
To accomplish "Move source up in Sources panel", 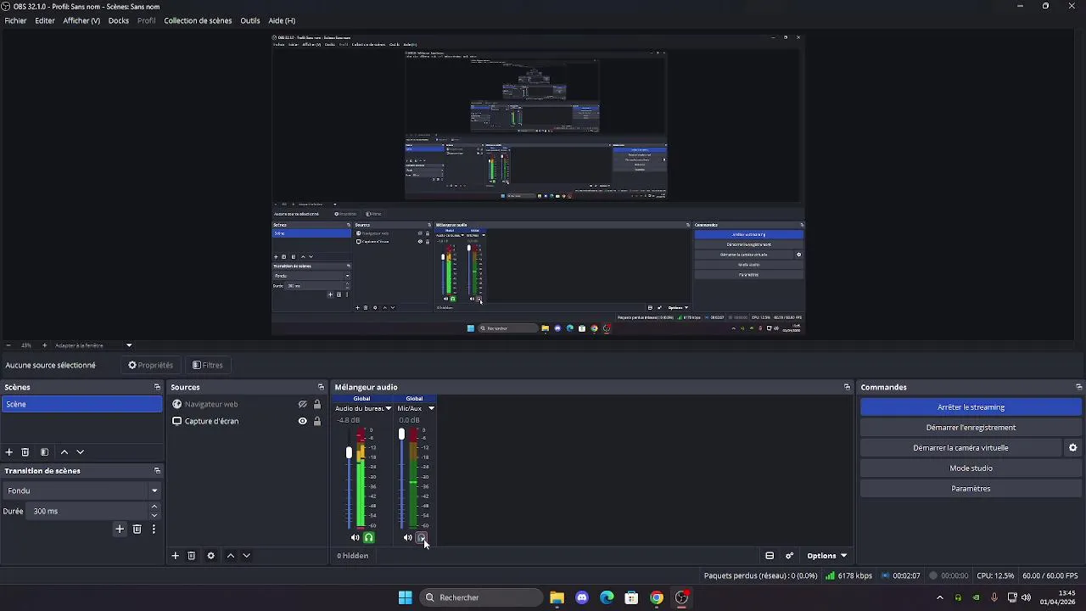I will pos(231,556).
